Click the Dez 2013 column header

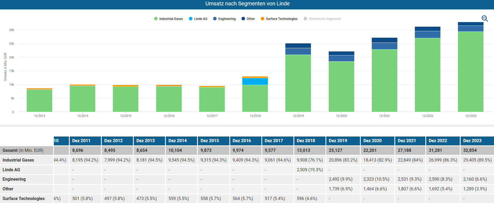pos(149,141)
